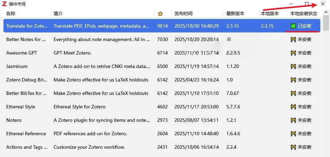
Task: Click star count 2973
Action: (x=162, y=120)
